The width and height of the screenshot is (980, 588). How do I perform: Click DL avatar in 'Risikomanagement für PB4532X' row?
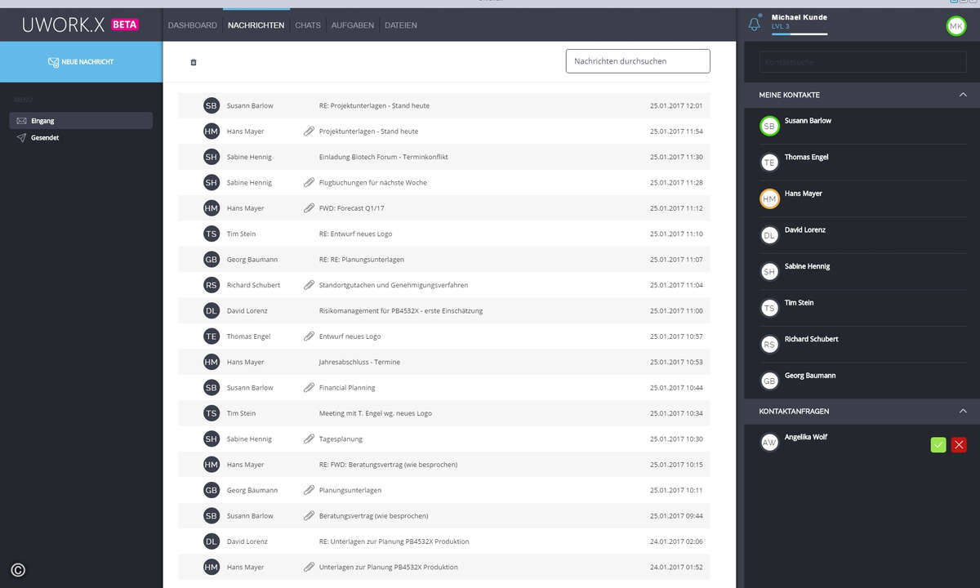click(212, 310)
